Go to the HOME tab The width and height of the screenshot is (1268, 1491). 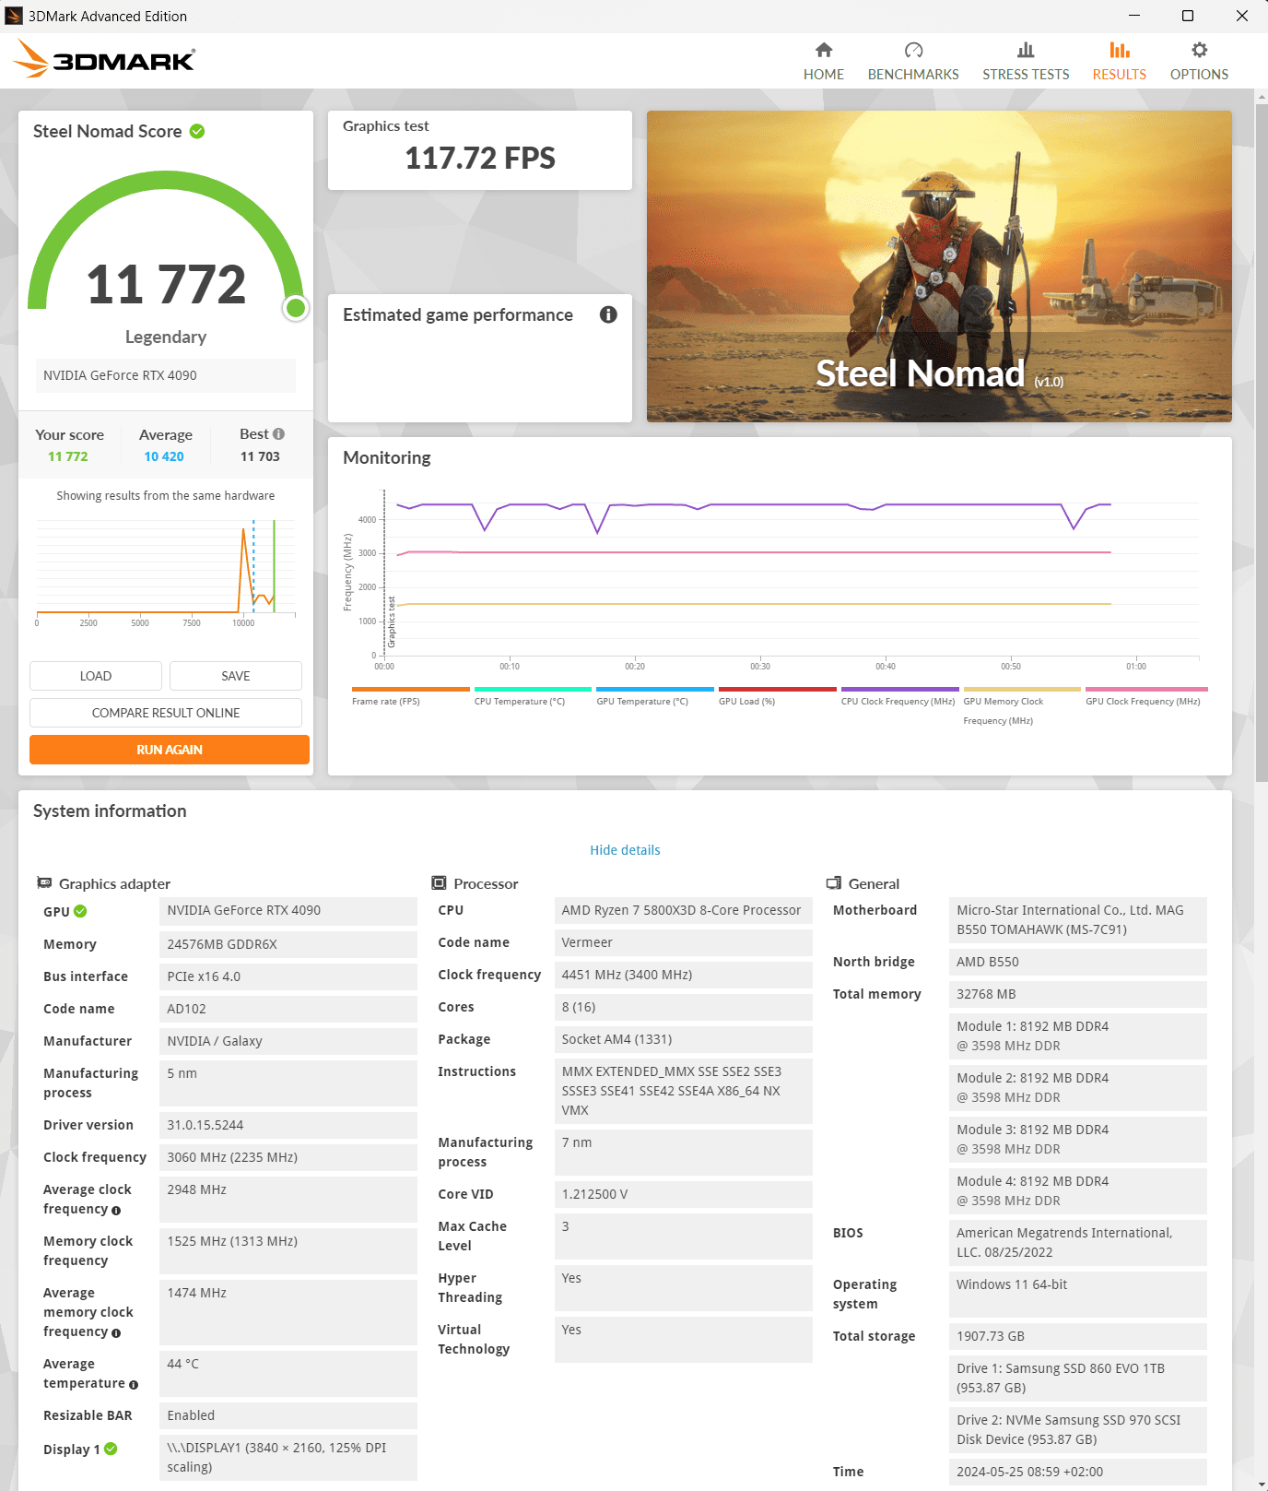coord(823,62)
